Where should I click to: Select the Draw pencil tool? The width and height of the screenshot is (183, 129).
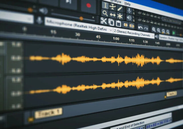coord(120,9)
